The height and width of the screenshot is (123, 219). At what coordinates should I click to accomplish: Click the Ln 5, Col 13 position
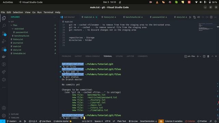[x=87, y=121]
